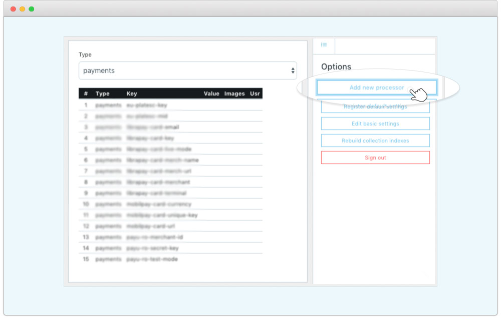This screenshot has height=323, width=501.
Task: Select table row number 6 ending in name
Action: 171,160
